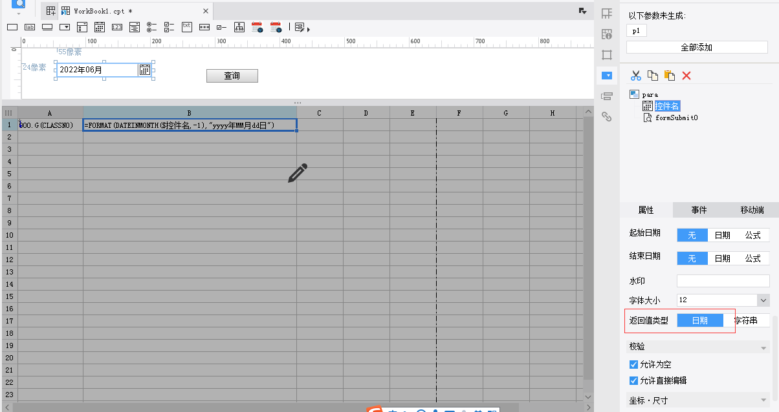
Task: Select the label widget icon
Action: click(x=30, y=27)
